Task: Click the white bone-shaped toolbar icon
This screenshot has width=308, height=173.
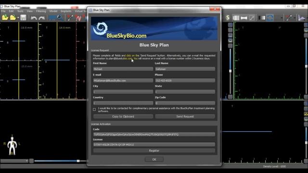Action: pos(244,18)
